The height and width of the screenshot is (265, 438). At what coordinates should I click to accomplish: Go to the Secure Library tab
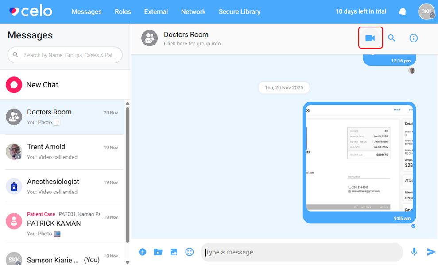(240, 12)
